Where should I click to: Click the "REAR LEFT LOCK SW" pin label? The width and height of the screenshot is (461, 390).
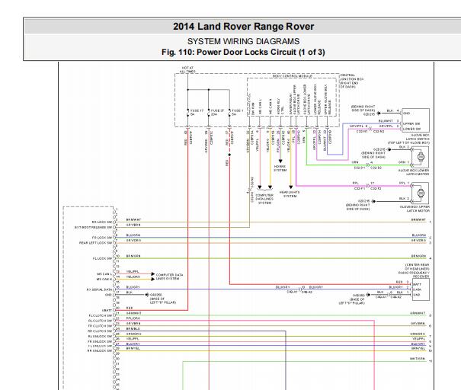coord(95,243)
